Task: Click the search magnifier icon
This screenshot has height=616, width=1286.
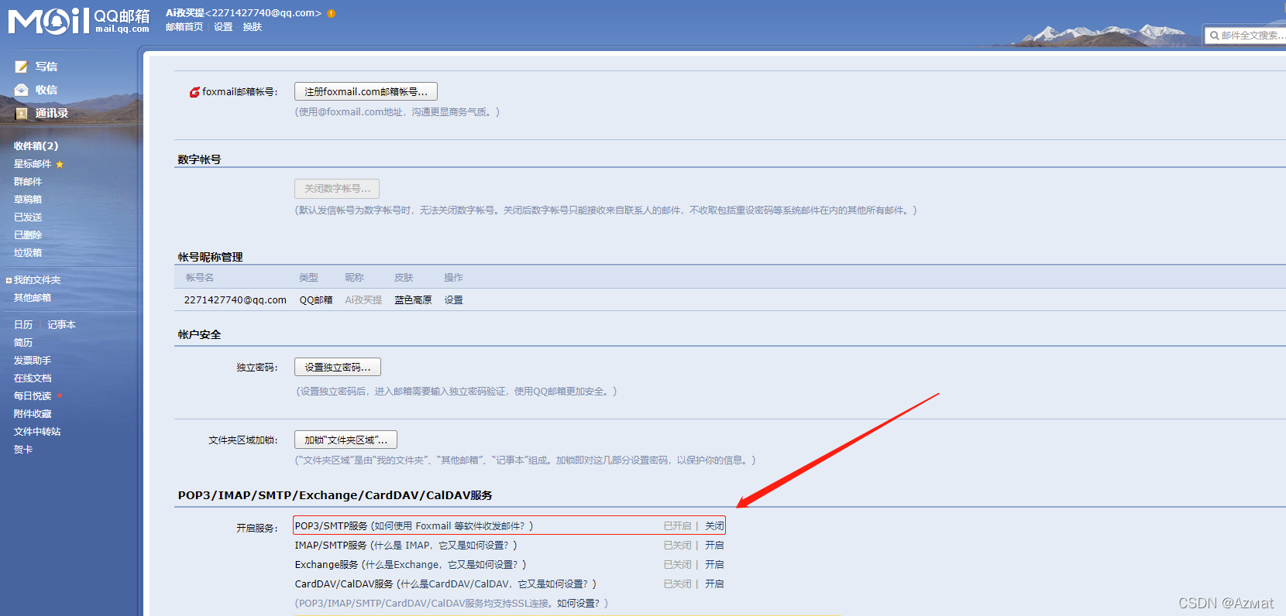Action: (x=1214, y=35)
